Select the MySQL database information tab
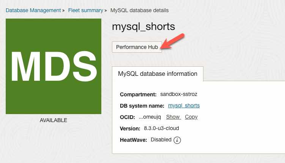Screen dimensions: 285x163 [x=157, y=74]
